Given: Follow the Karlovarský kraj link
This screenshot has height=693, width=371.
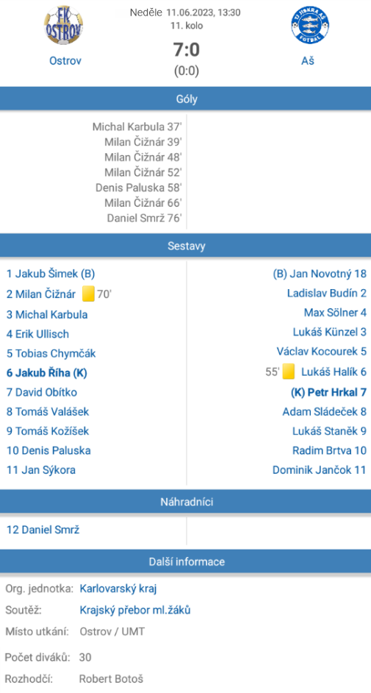Looking at the screenshot, I should [118, 589].
